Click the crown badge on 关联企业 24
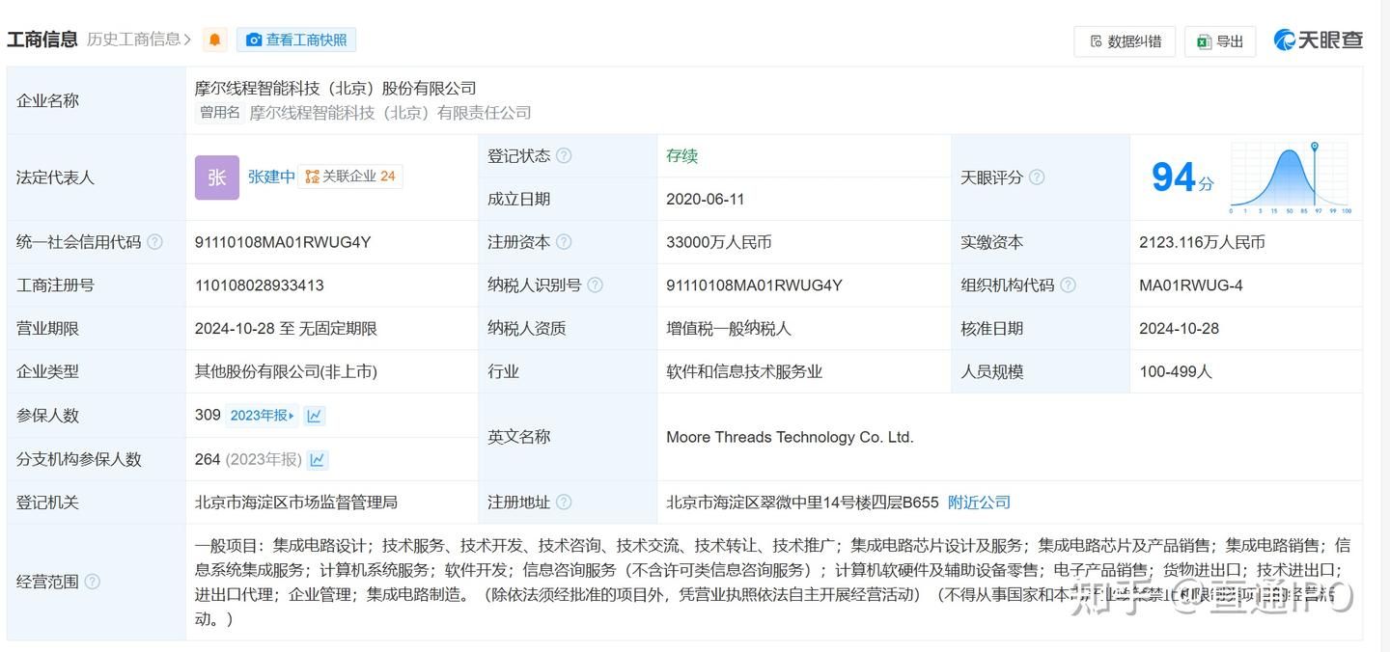 click(315, 177)
